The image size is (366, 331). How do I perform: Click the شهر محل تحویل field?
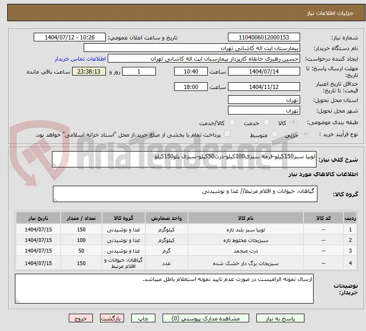click(264, 110)
